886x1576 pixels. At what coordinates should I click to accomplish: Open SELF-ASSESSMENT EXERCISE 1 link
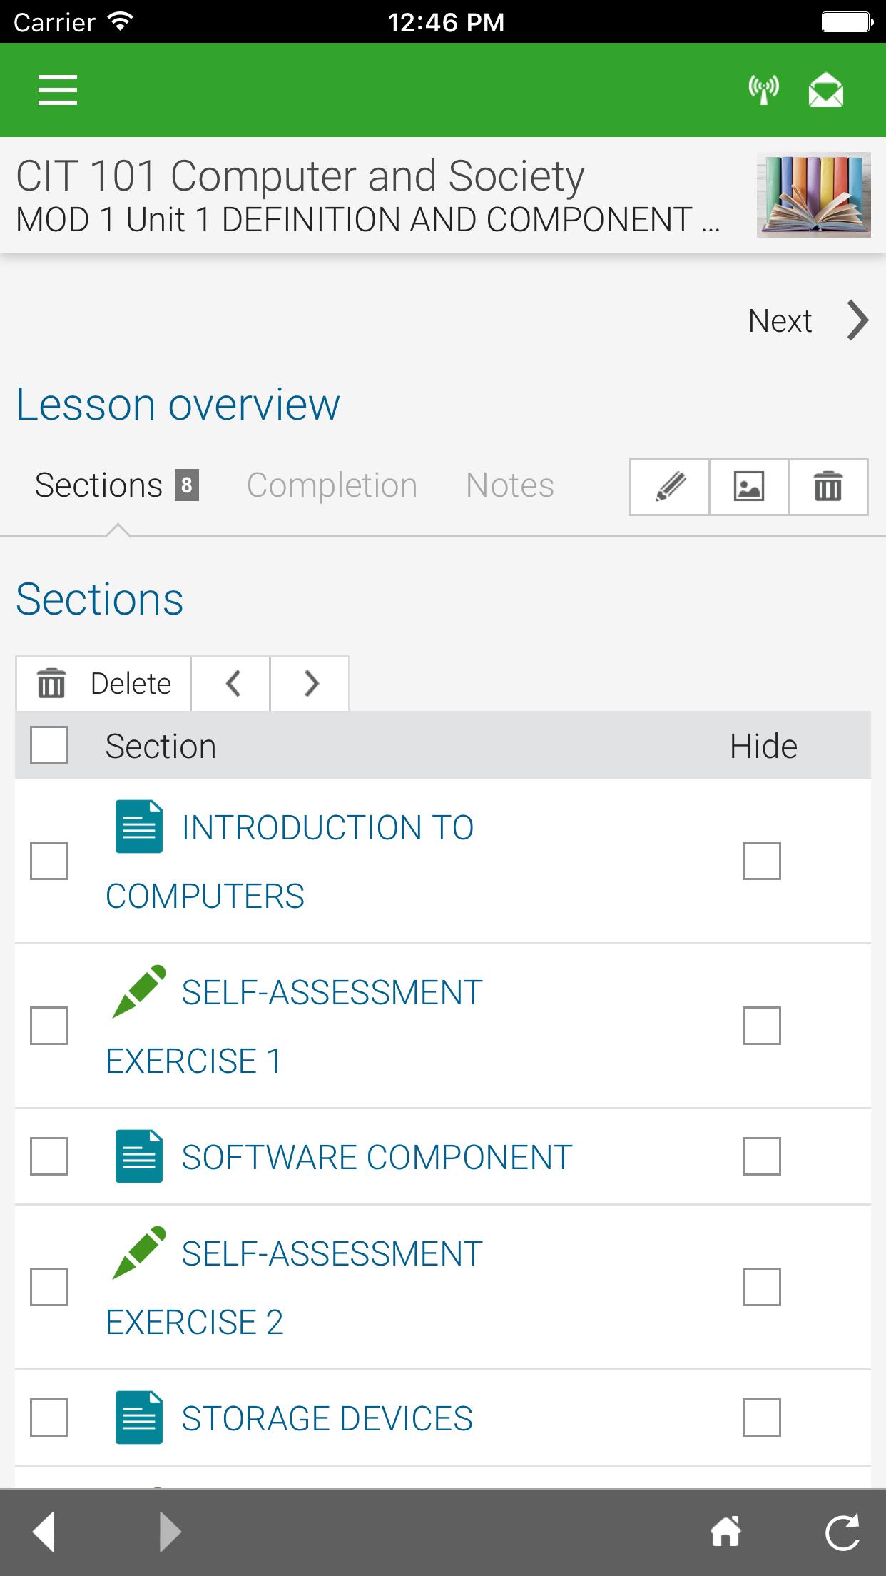[295, 1026]
